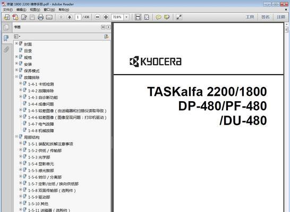Click the fit one full page icon
The image size is (290, 212).
147,17
